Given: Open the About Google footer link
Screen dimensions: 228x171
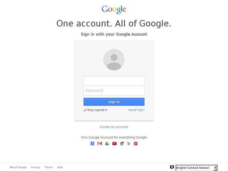Looking at the screenshot, I should point(18,167).
